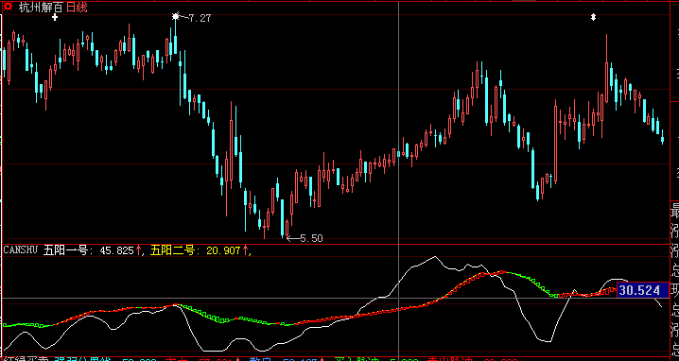The image size is (679, 361).
Task: Select the lowest candlestick marked 5.50
Action: (287, 229)
